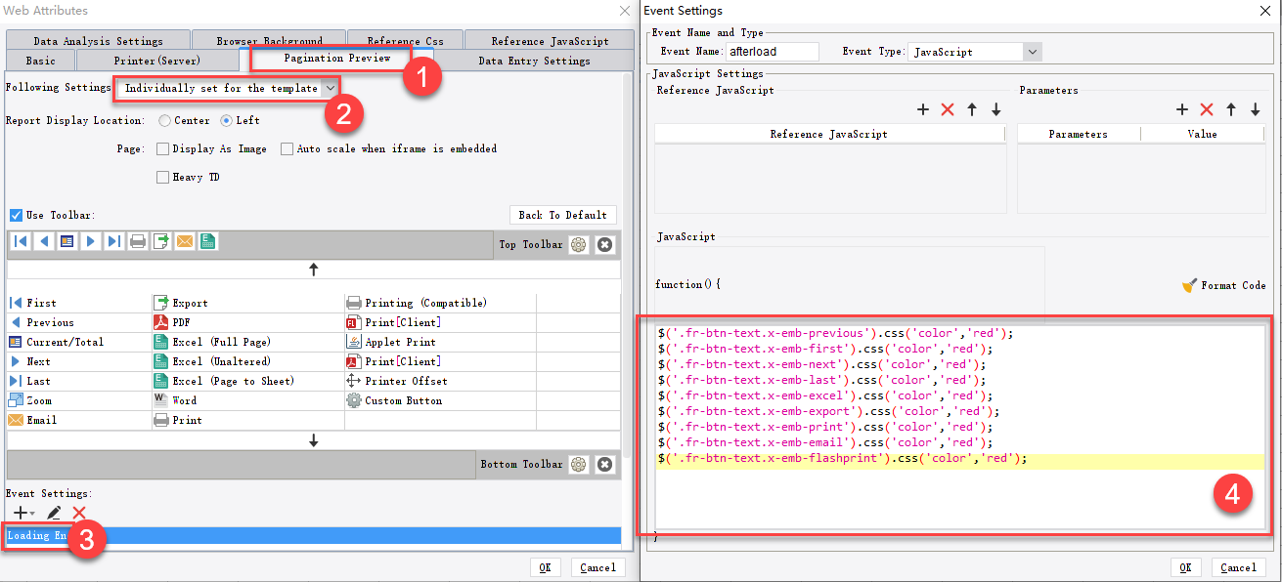Move parameter down with the Parameters down arrow
Image resolution: width=1282 pixels, height=582 pixels.
tap(1256, 109)
